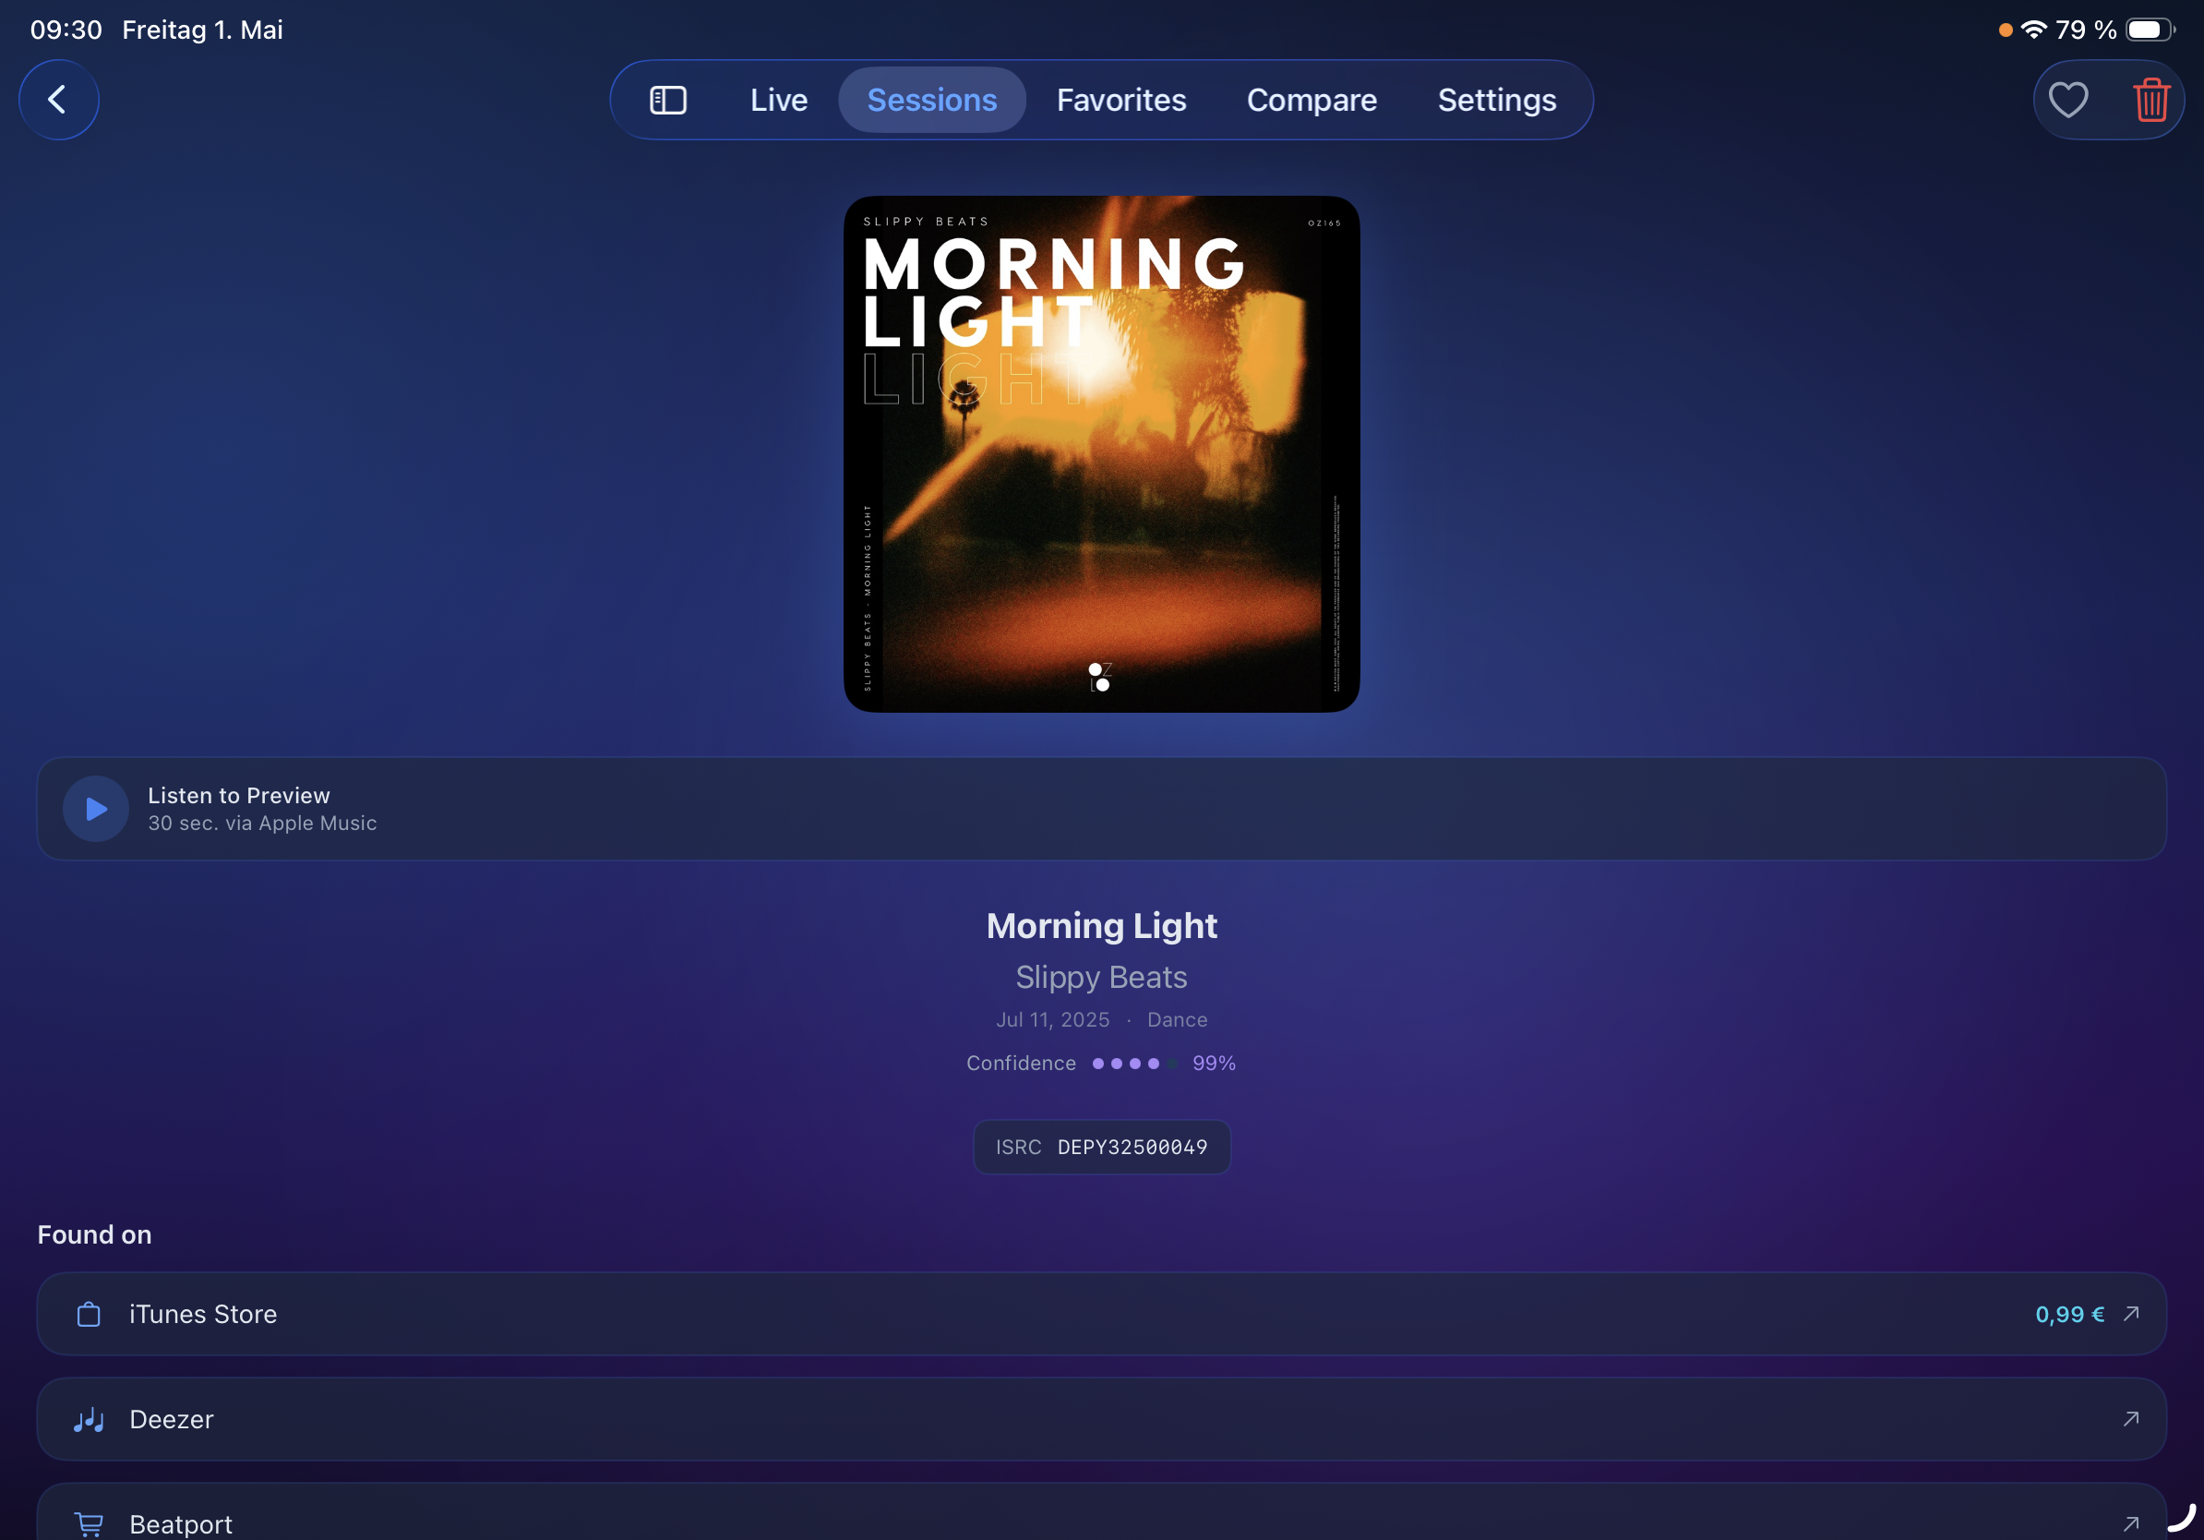Open the iTunes Store shopping bag icon
Screen dimensions: 2204x1540
89,1314
